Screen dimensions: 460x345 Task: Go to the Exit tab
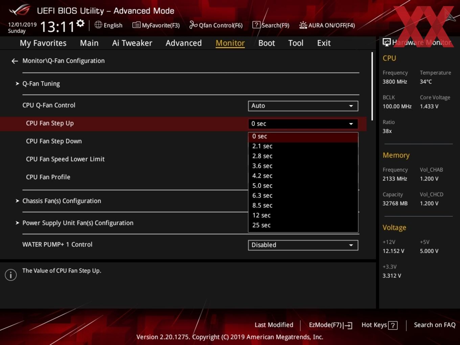[324, 43]
